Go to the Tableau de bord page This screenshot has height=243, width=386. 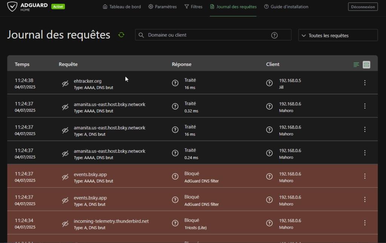click(x=122, y=7)
